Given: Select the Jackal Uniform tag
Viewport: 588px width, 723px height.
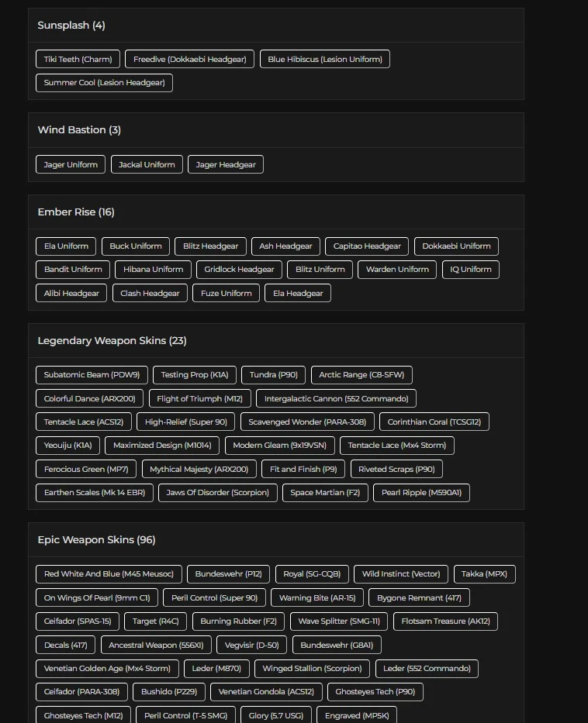Looking at the screenshot, I should tap(147, 164).
